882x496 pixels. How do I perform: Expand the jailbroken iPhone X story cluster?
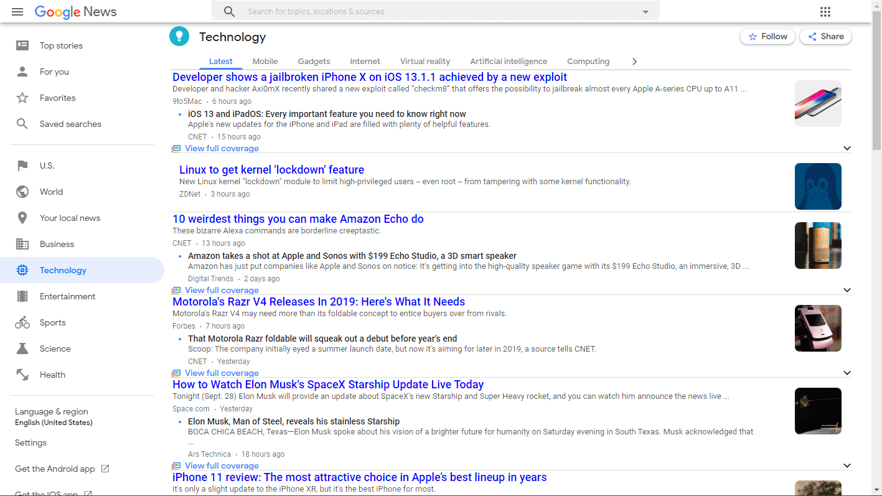(847, 148)
